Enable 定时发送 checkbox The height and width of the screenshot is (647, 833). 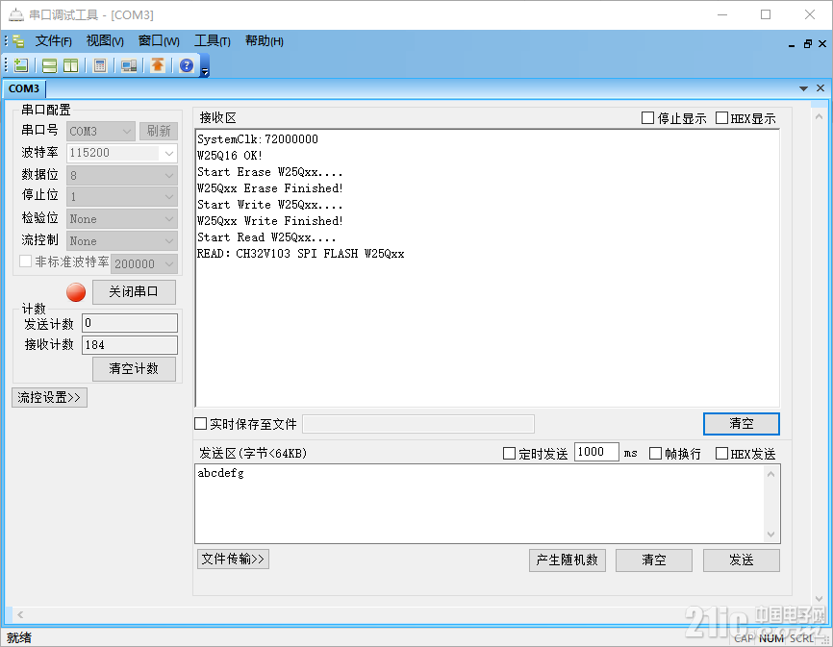(x=509, y=453)
